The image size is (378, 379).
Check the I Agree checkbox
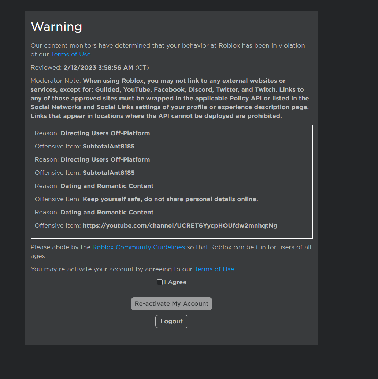coord(160,282)
